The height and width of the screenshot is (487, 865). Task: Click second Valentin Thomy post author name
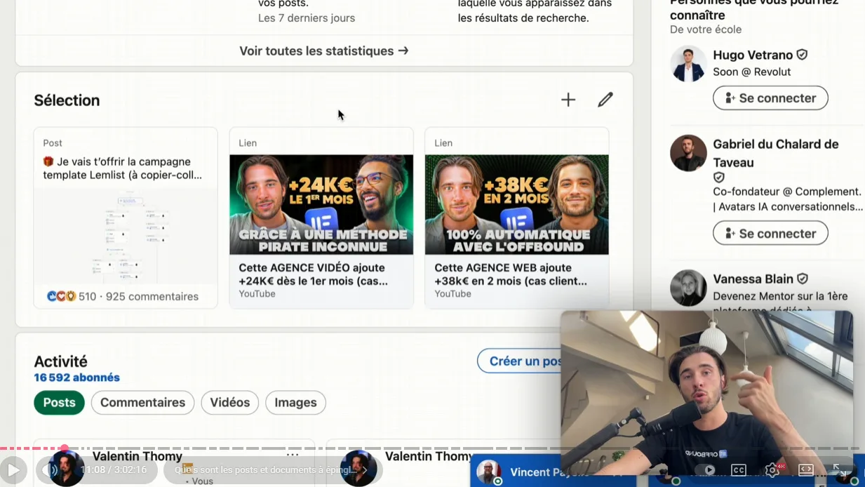(429, 457)
